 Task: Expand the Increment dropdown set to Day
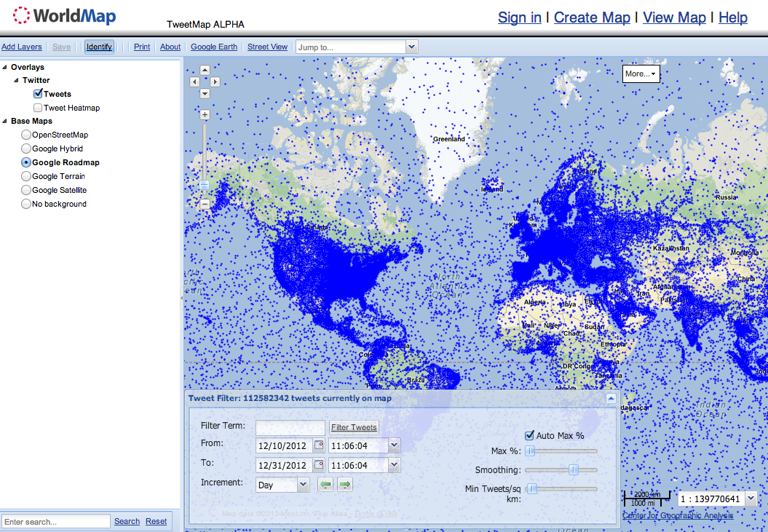pos(304,485)
